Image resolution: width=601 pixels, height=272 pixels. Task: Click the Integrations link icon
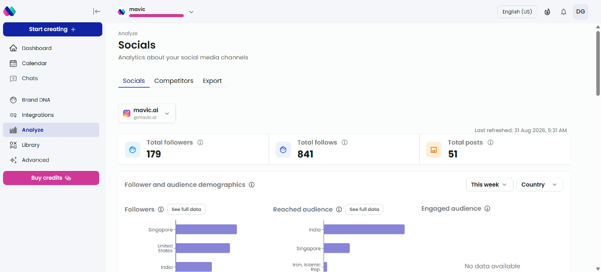click(13, 115)
